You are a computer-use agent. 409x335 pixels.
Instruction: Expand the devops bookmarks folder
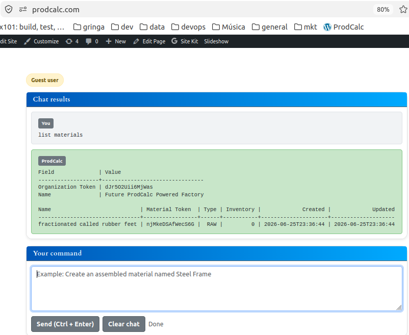[x=188, y=27]
